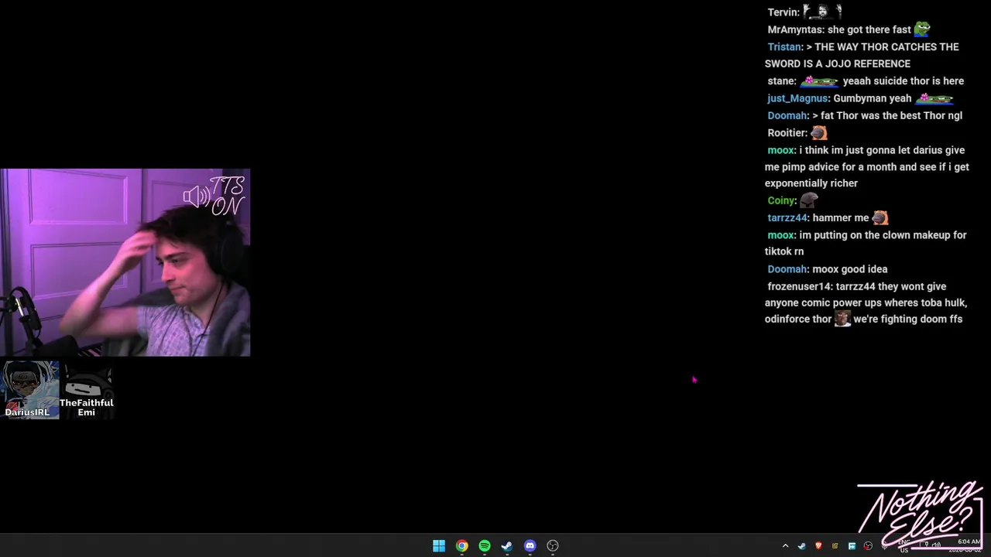Click the frog emote in MrAmyntas's message
The image size is (991, 557).
pyautogui.click(x=922, y=29)
